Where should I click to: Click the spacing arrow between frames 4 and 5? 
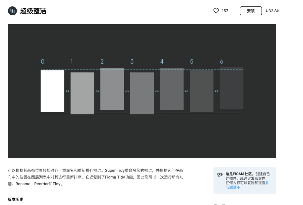click(187, 91)
